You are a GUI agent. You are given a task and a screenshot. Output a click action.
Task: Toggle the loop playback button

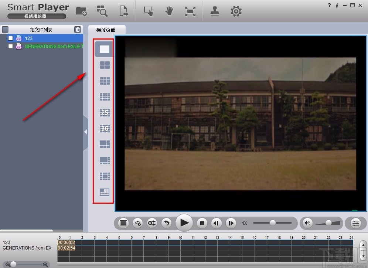pyautogui.click(x=138, y=223)
